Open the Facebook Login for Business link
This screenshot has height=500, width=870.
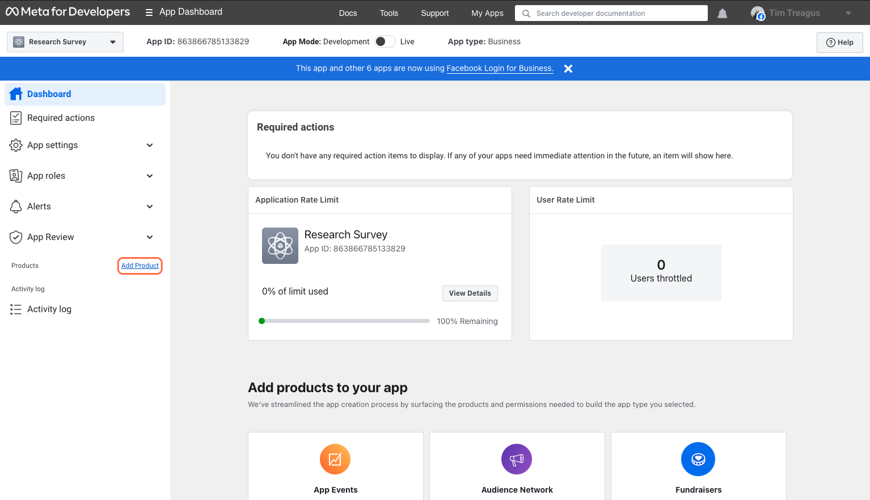click(500, 68)
